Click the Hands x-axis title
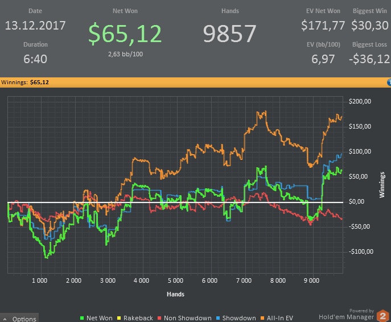This screenshot has height=322, width=391. click(175, 294)
